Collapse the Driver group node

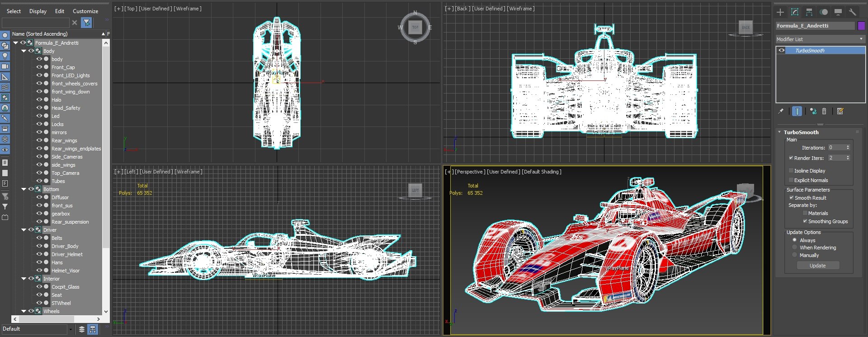(24, 230)
